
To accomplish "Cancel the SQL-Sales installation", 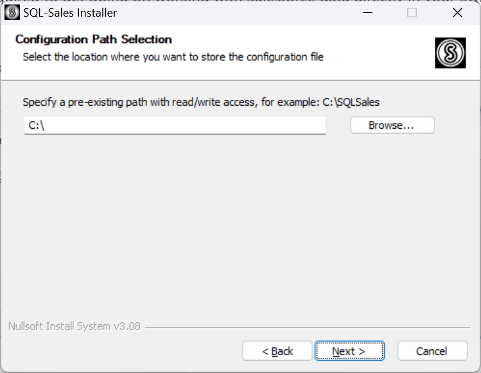I will click(432, 351).
